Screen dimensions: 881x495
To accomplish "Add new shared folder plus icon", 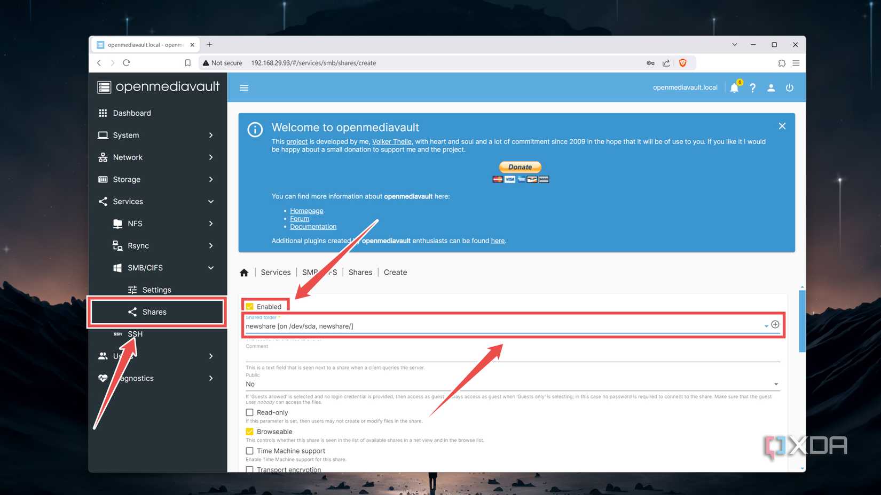I will (x=775, y=324).
